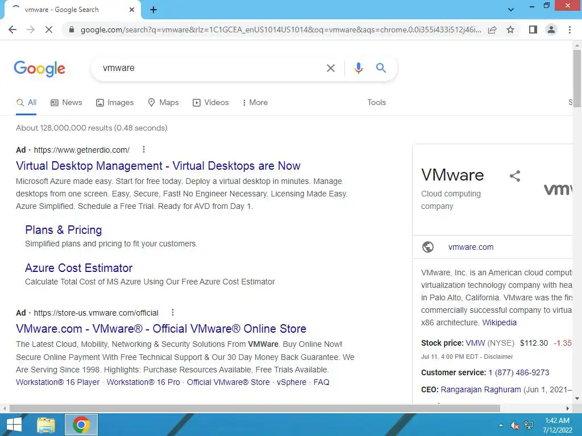Open the VMW stock ticker link
The height and width of the screenshot is (436, 582).
475,343
